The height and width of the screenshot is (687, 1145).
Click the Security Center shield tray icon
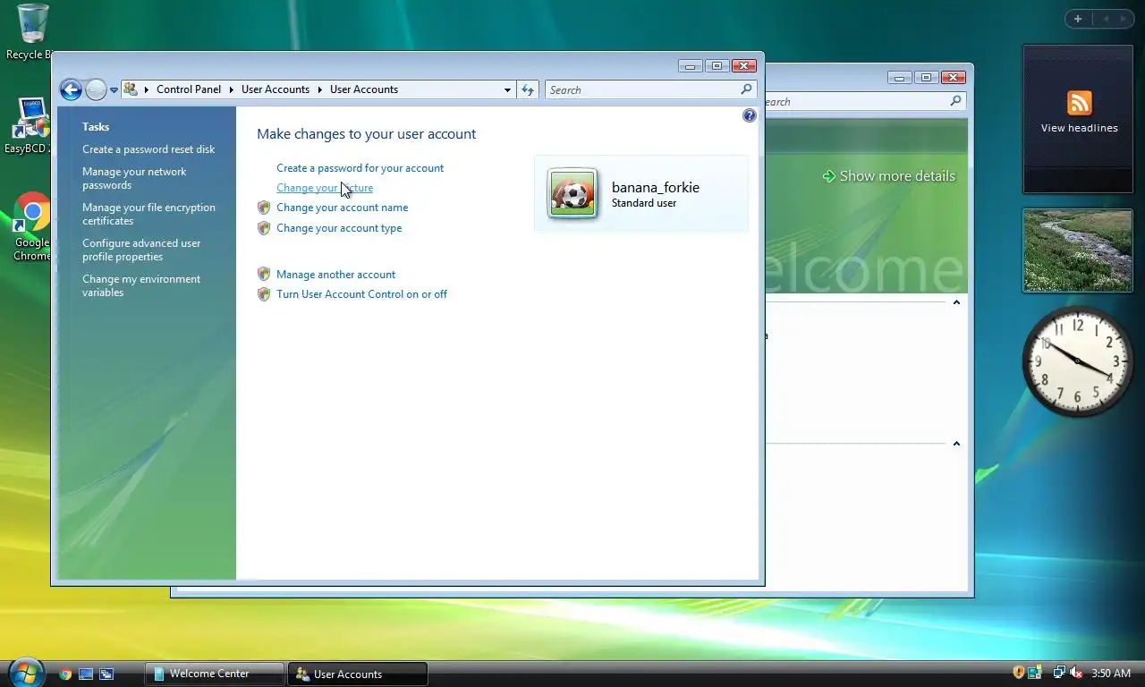[1018, 673]
